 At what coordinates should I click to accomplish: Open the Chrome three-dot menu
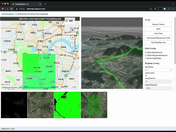pyautogui.click(x=173, y=9)
